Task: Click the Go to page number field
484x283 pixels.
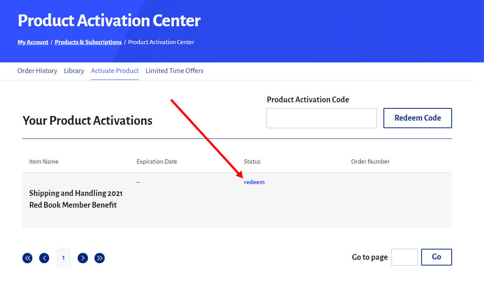Action: [x=404, y=257]
